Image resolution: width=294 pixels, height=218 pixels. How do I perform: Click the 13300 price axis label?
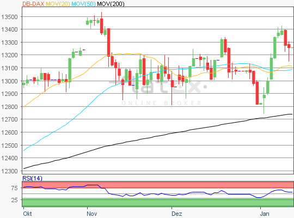[x=10, y=43]
